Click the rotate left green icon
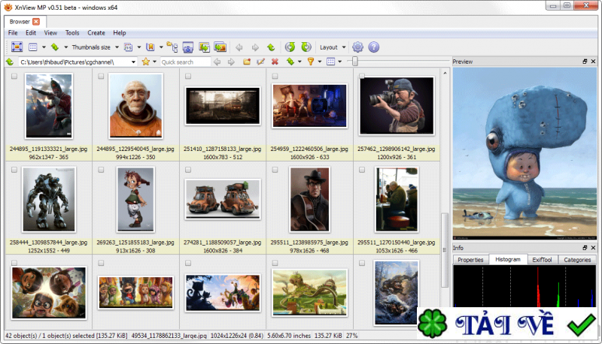The width and height of the screenshot is (602, 344). point(290,47)
